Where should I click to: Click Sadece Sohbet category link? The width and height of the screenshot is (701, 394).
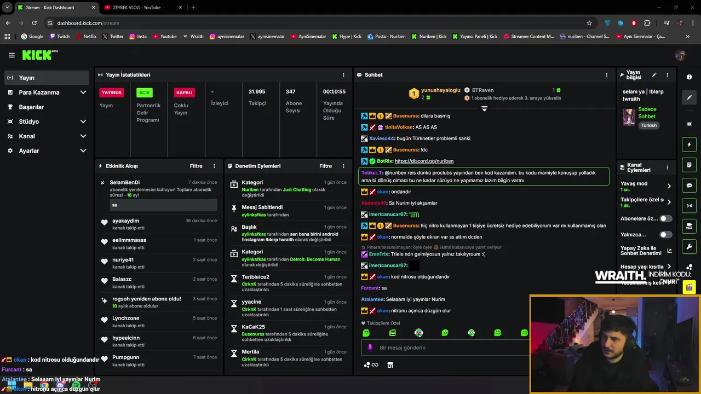click(x=647, y=113)
